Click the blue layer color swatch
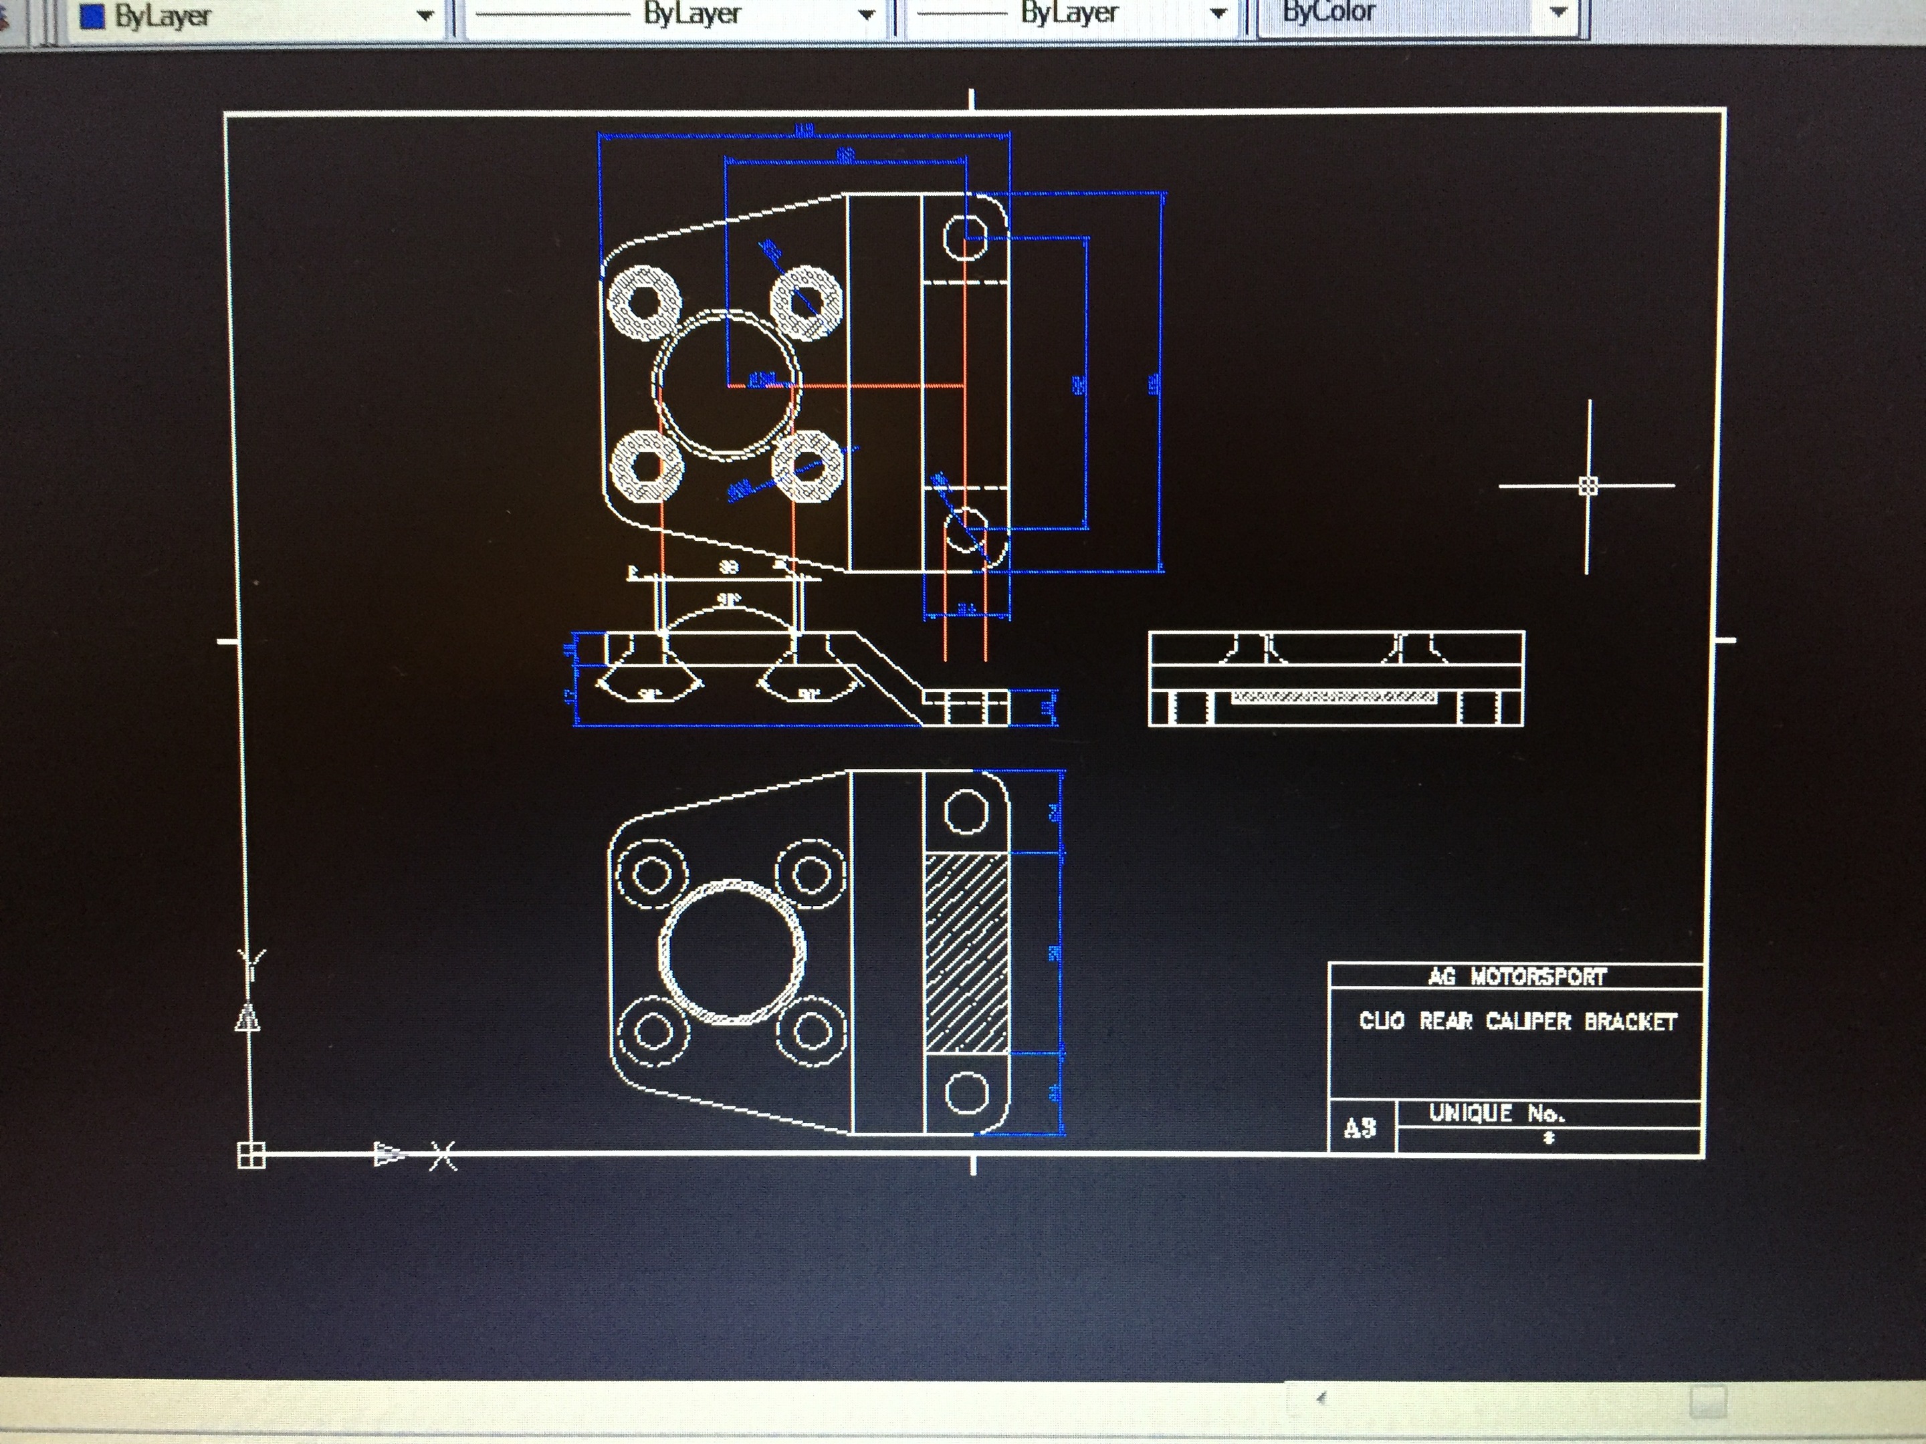1926x1444 pixels. click(x=92, y=17)
